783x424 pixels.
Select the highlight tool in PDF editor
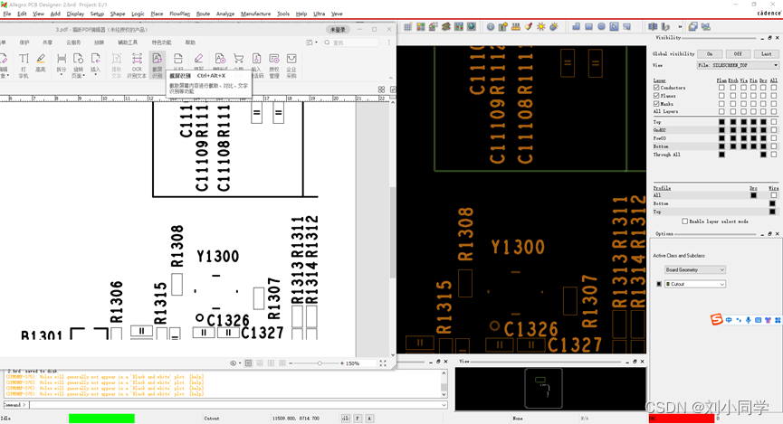41,61
